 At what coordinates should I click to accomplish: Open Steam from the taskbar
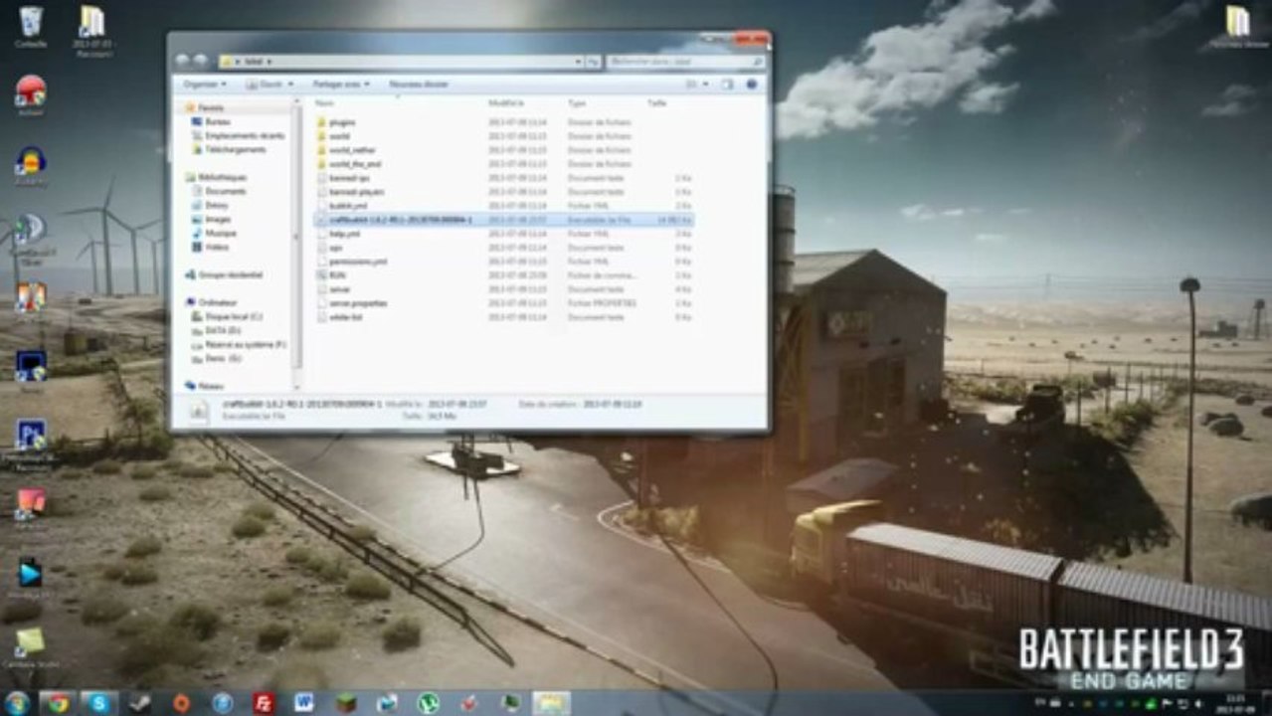pos(139,702)
